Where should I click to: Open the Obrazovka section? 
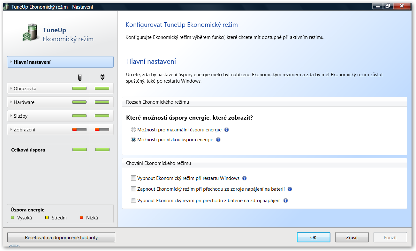(60, 88)
